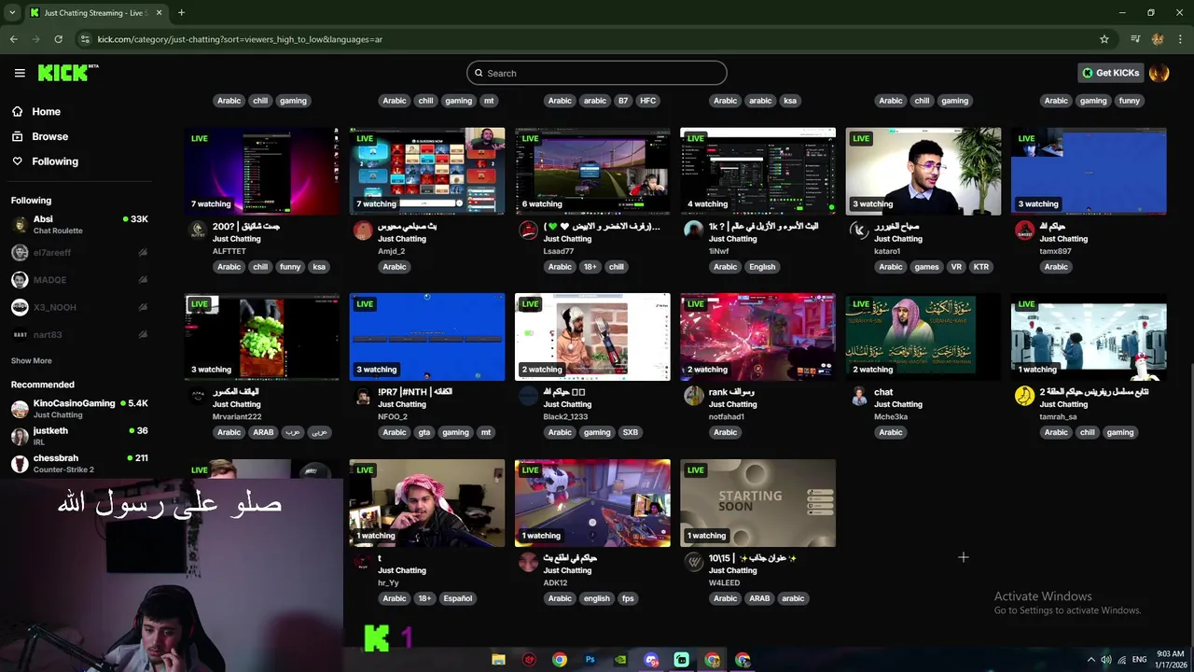Open el7areeff offline channel
The image size is (1194, 672).
point(79,252)
